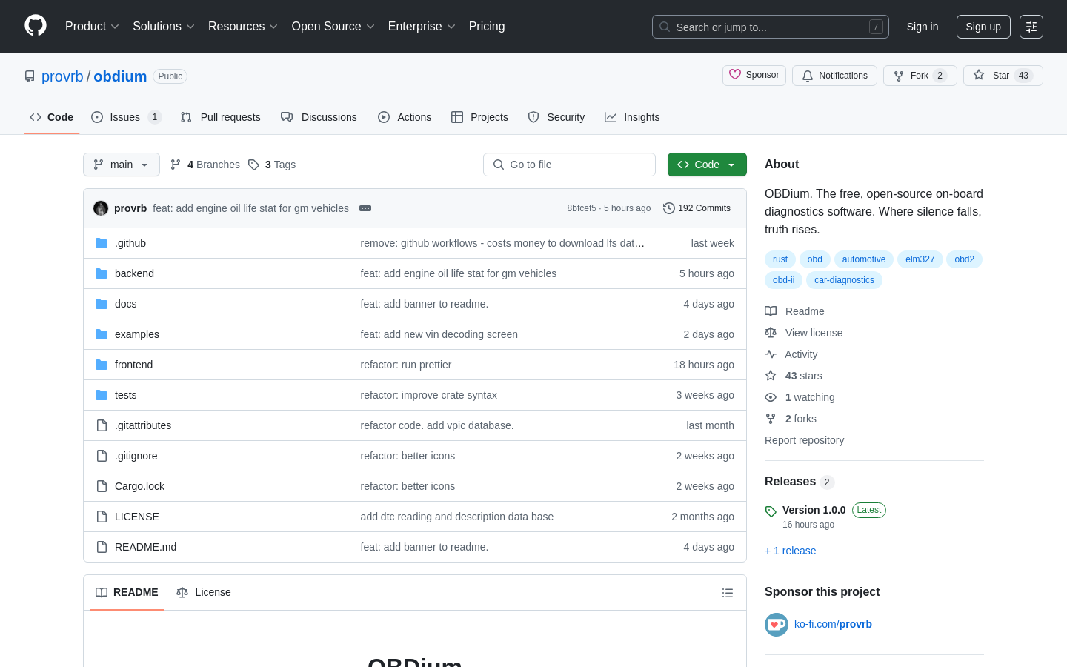Click the eye icon beside 1 watching

tap(771, 397)
